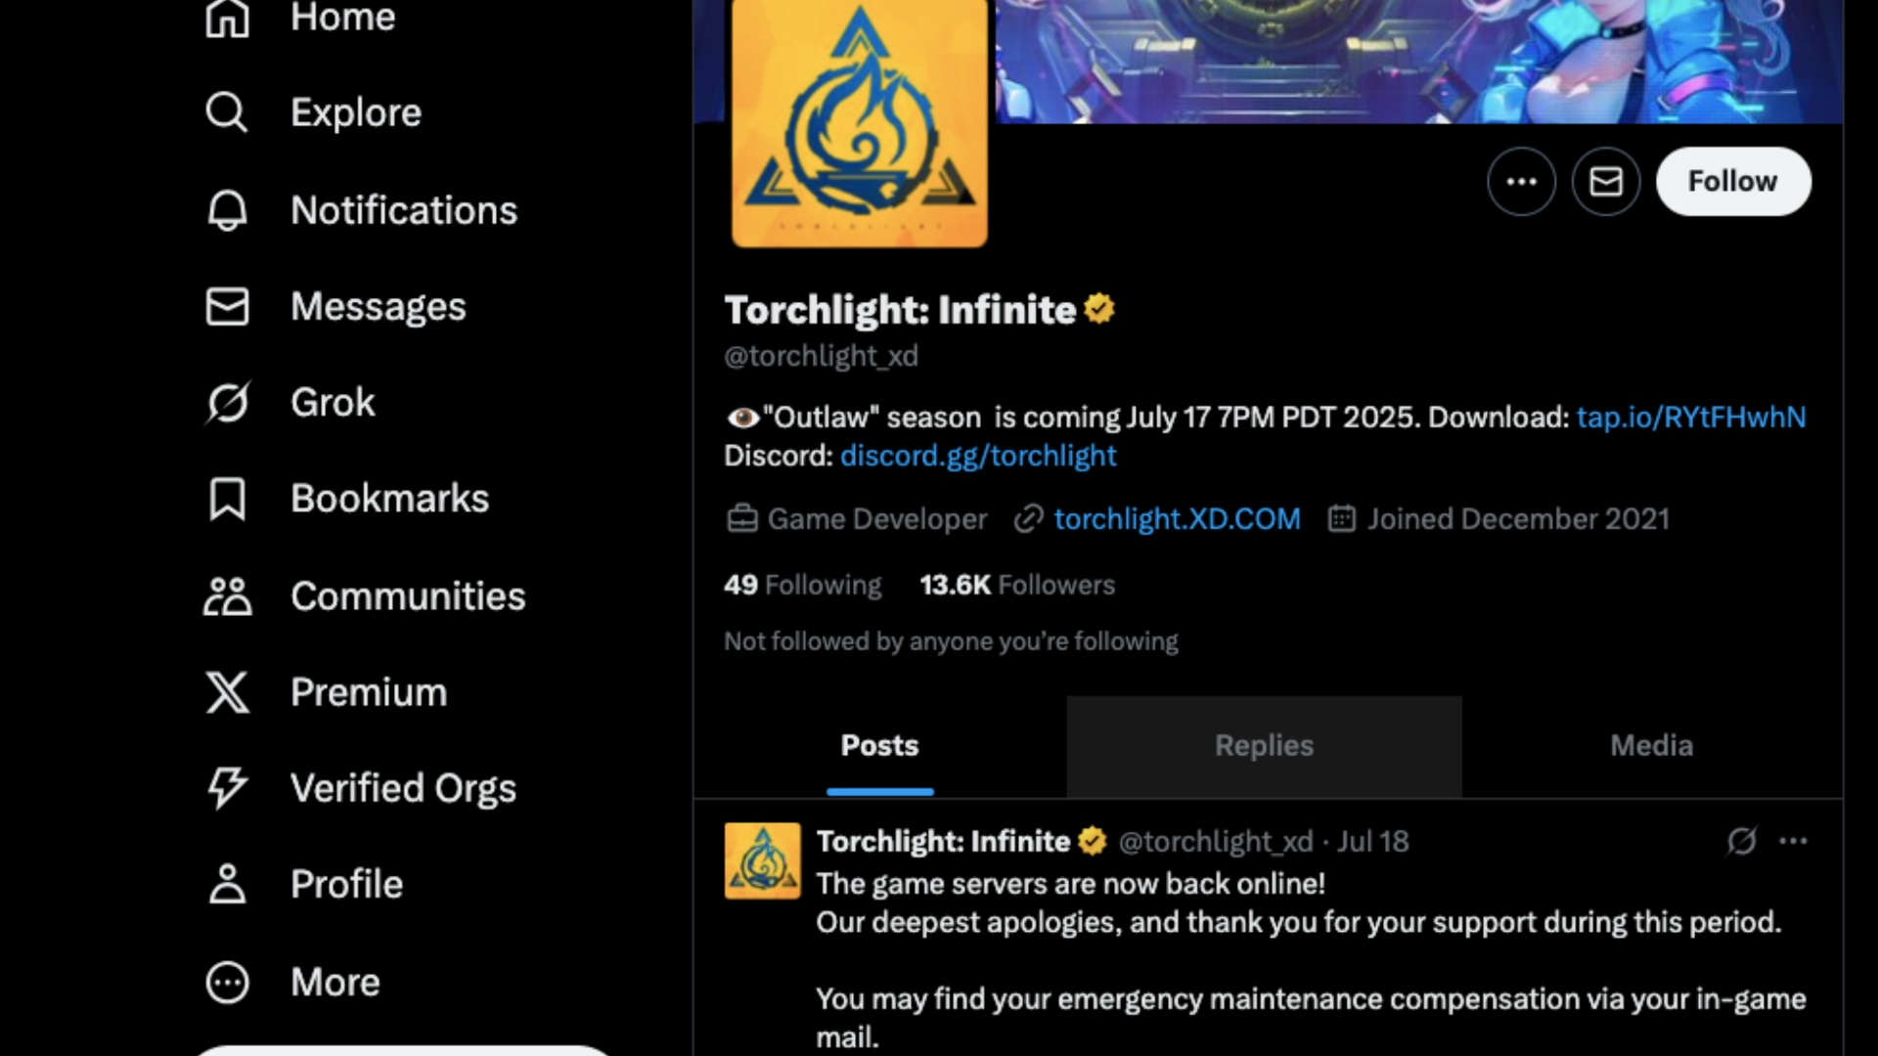1878x1056 pixels.
Task: Open Grok from the sidebar
Action: coord(227,403)
